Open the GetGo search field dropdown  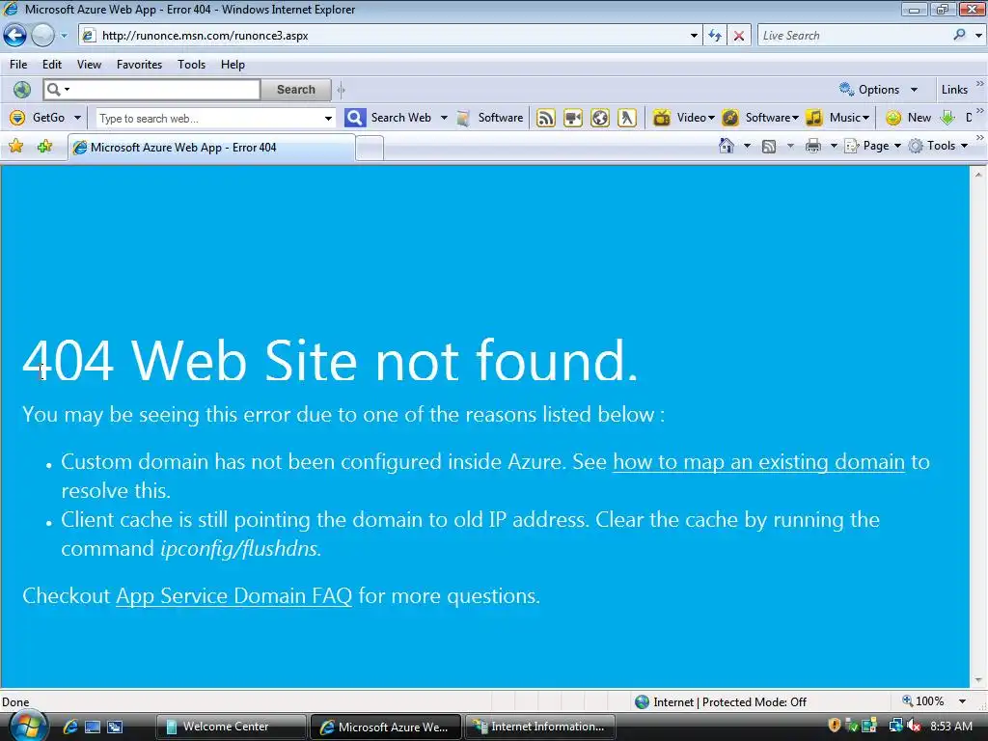(x=328, y=119)
